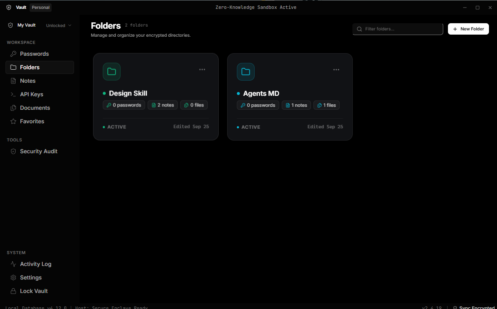Click the Personal vault badge
The width and height of the screenshot is (497, 309).
[x=41, y=7]
